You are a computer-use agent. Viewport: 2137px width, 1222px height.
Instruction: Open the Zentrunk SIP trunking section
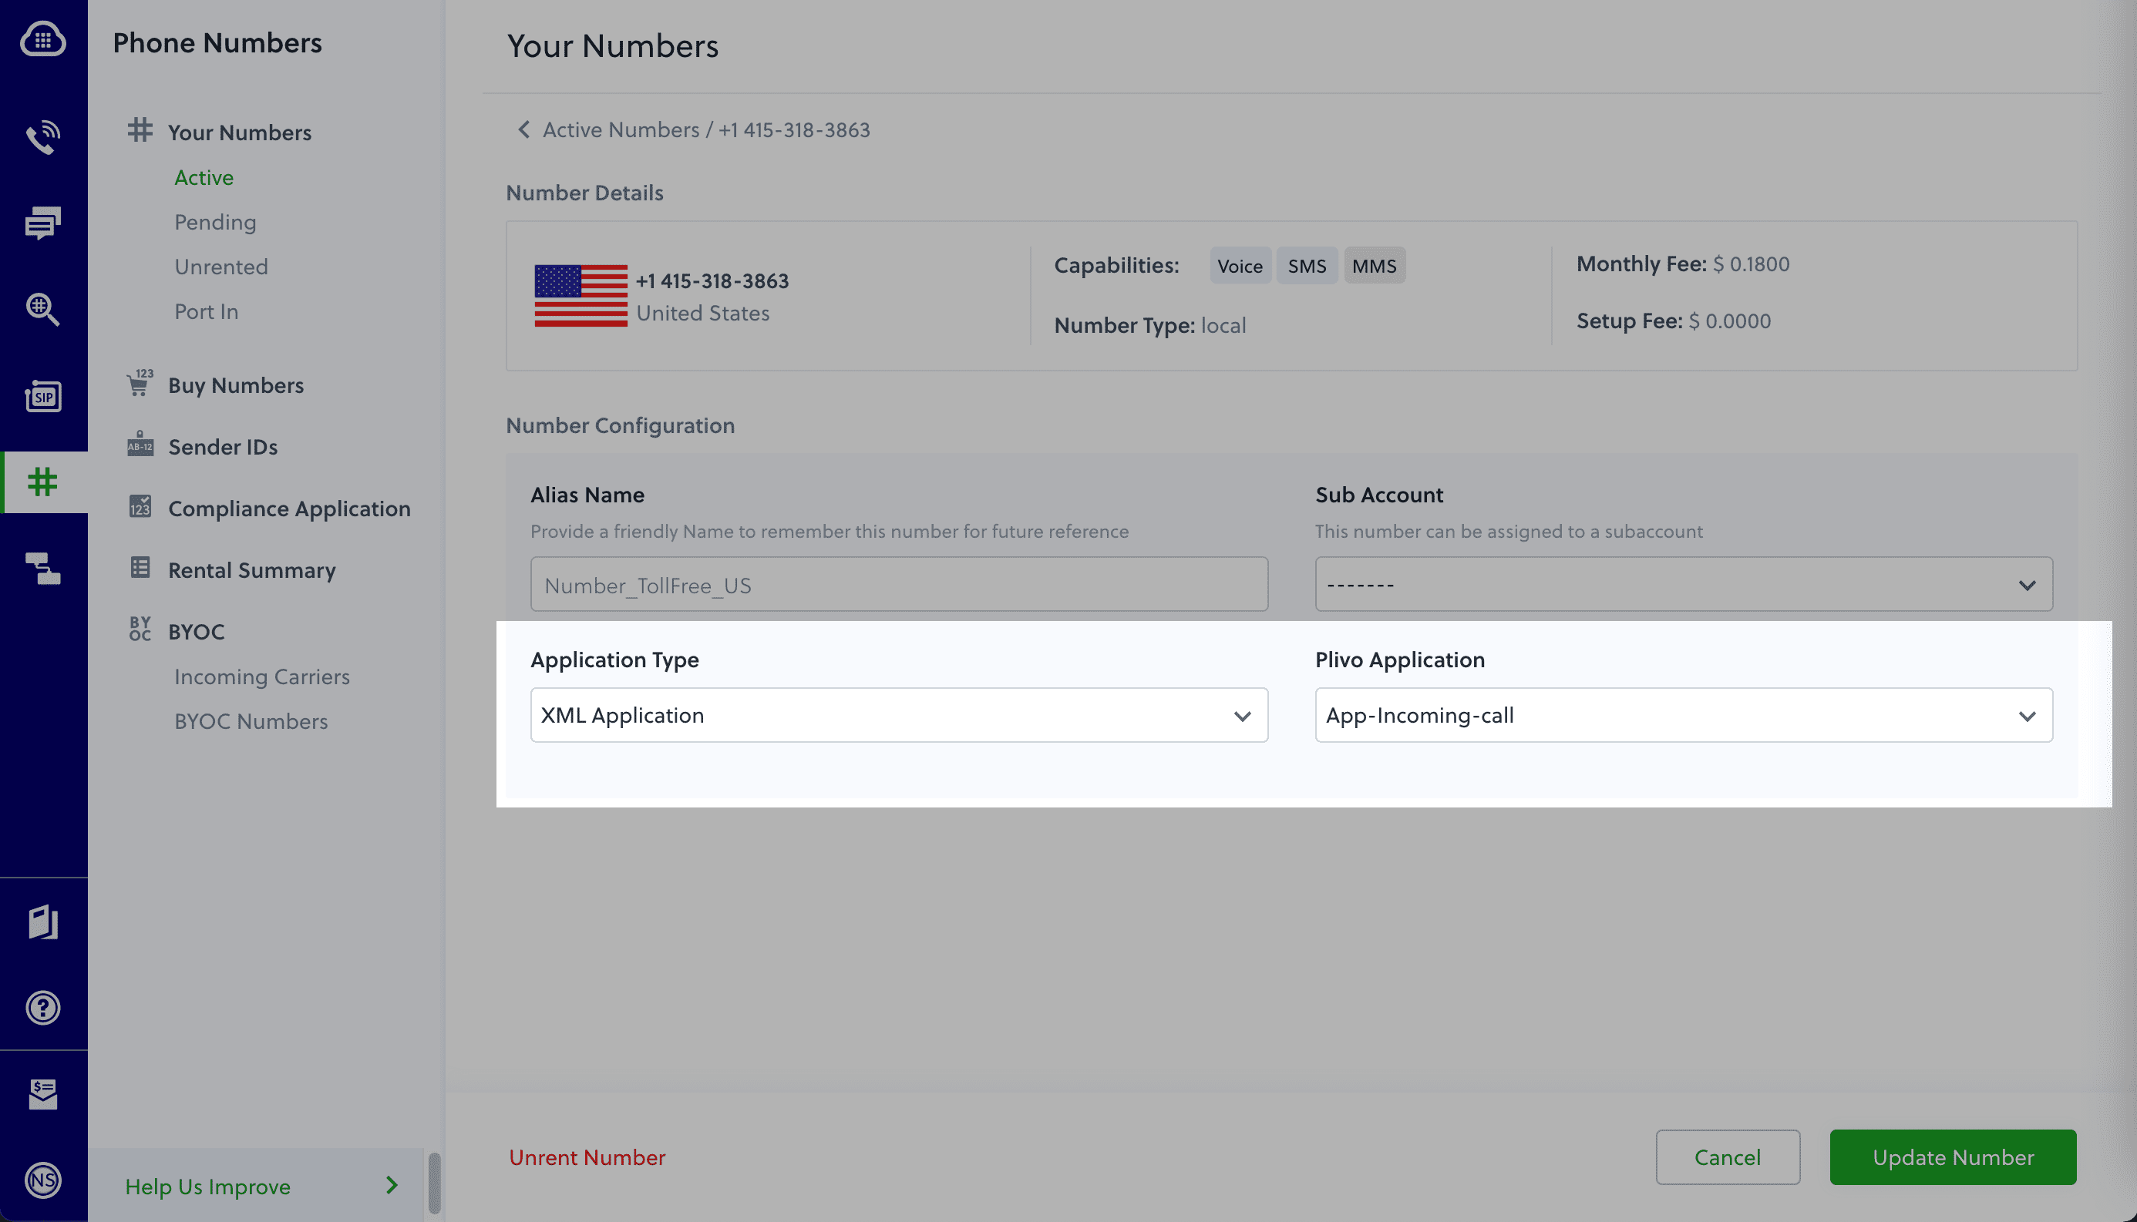(43, 396)
